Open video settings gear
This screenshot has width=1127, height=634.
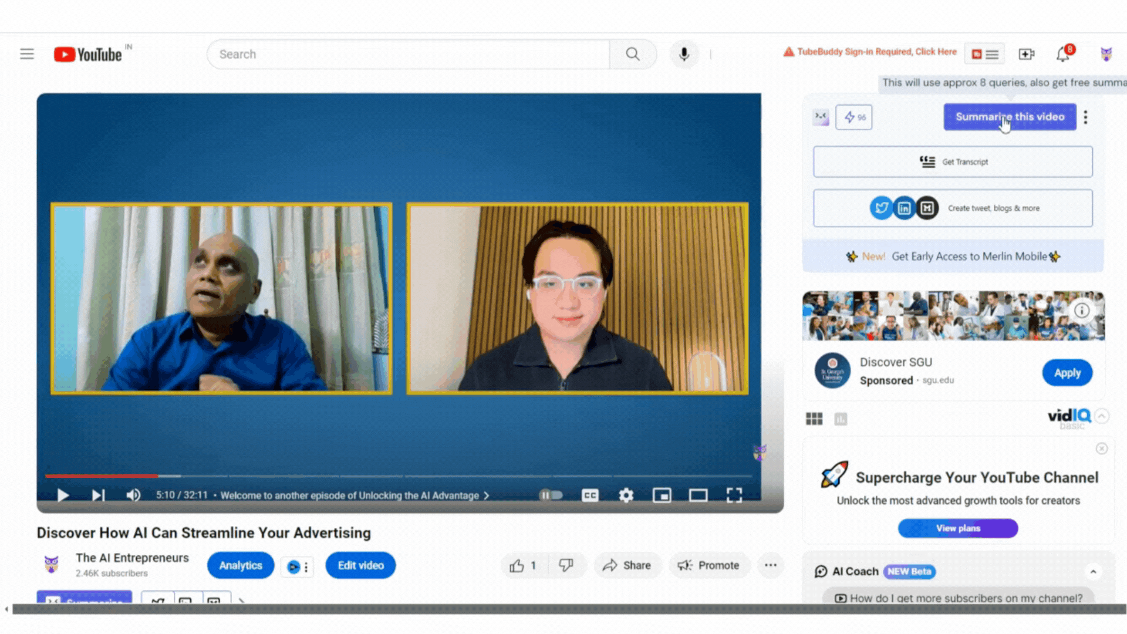pos(626,495)
